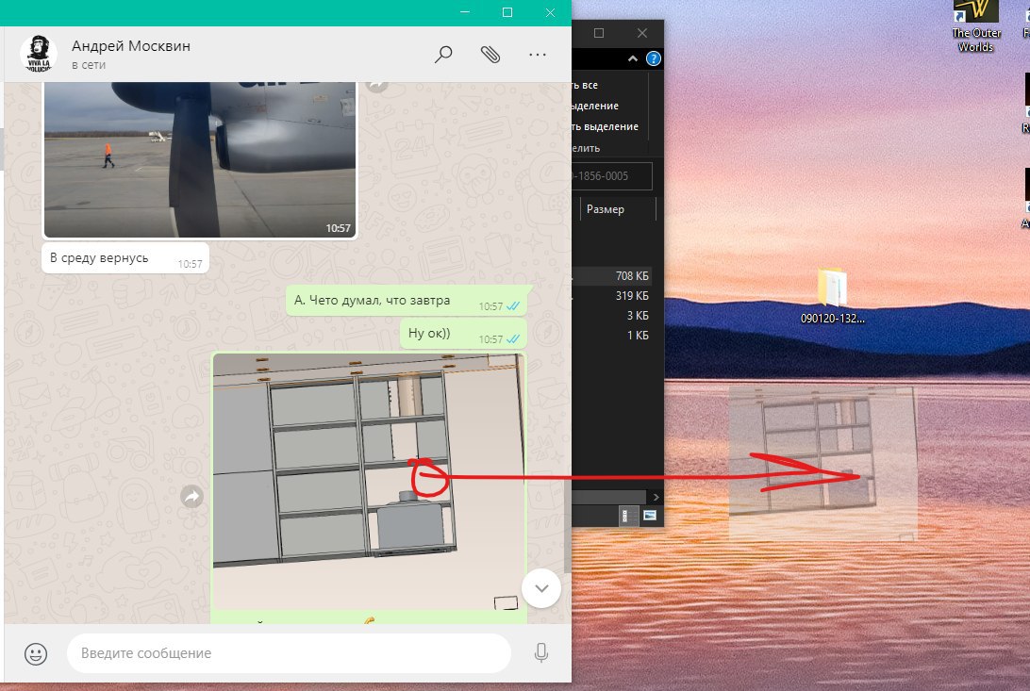
Task: Click the message input field
Action: pos(289,653)
